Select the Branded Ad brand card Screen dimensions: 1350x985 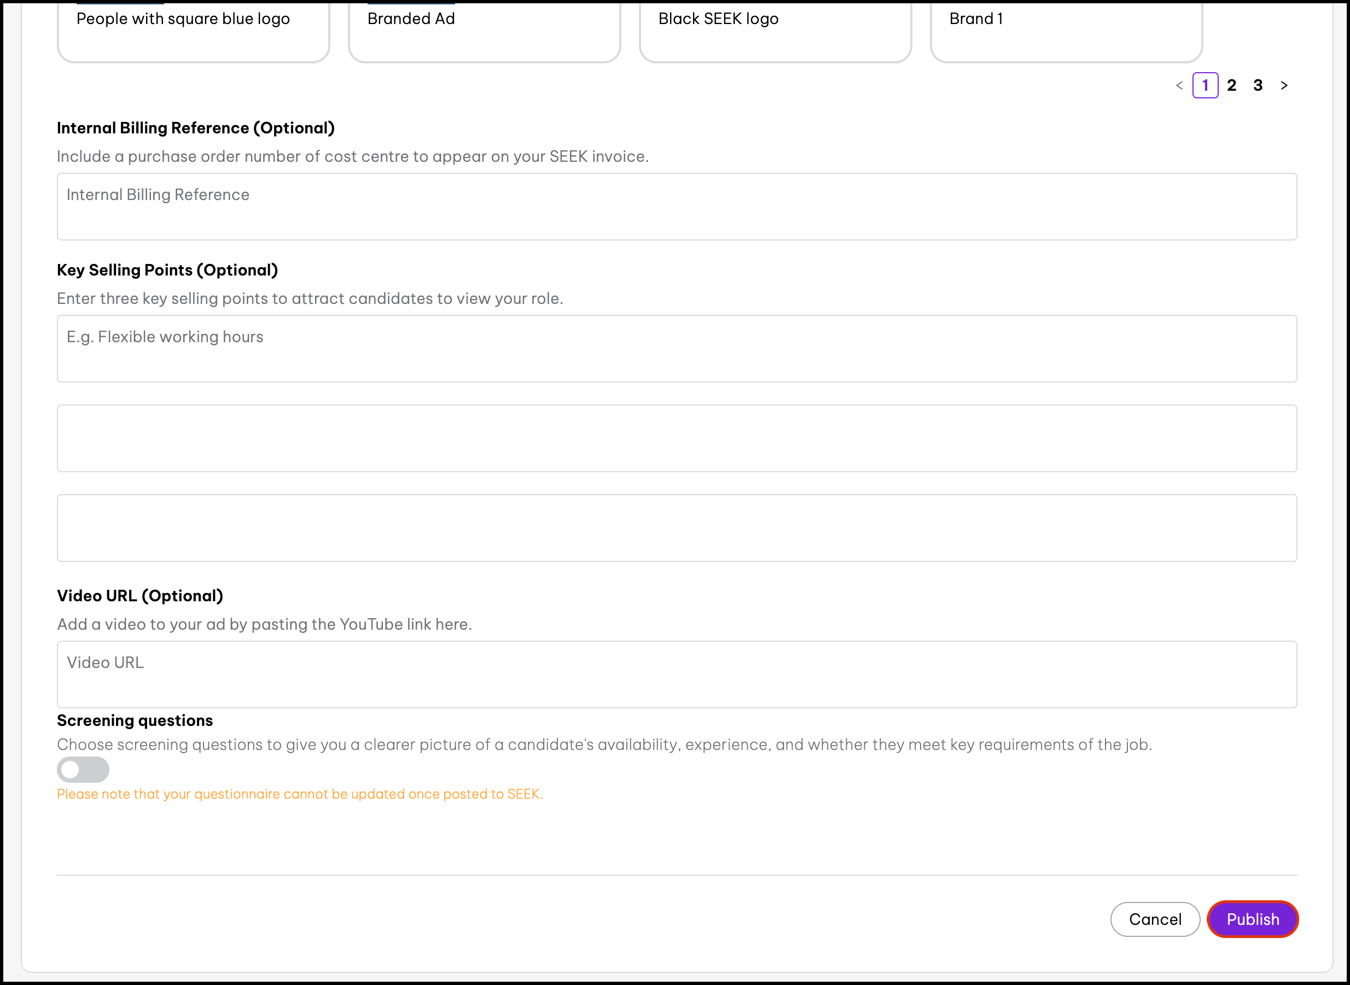(x=484, y=30)
